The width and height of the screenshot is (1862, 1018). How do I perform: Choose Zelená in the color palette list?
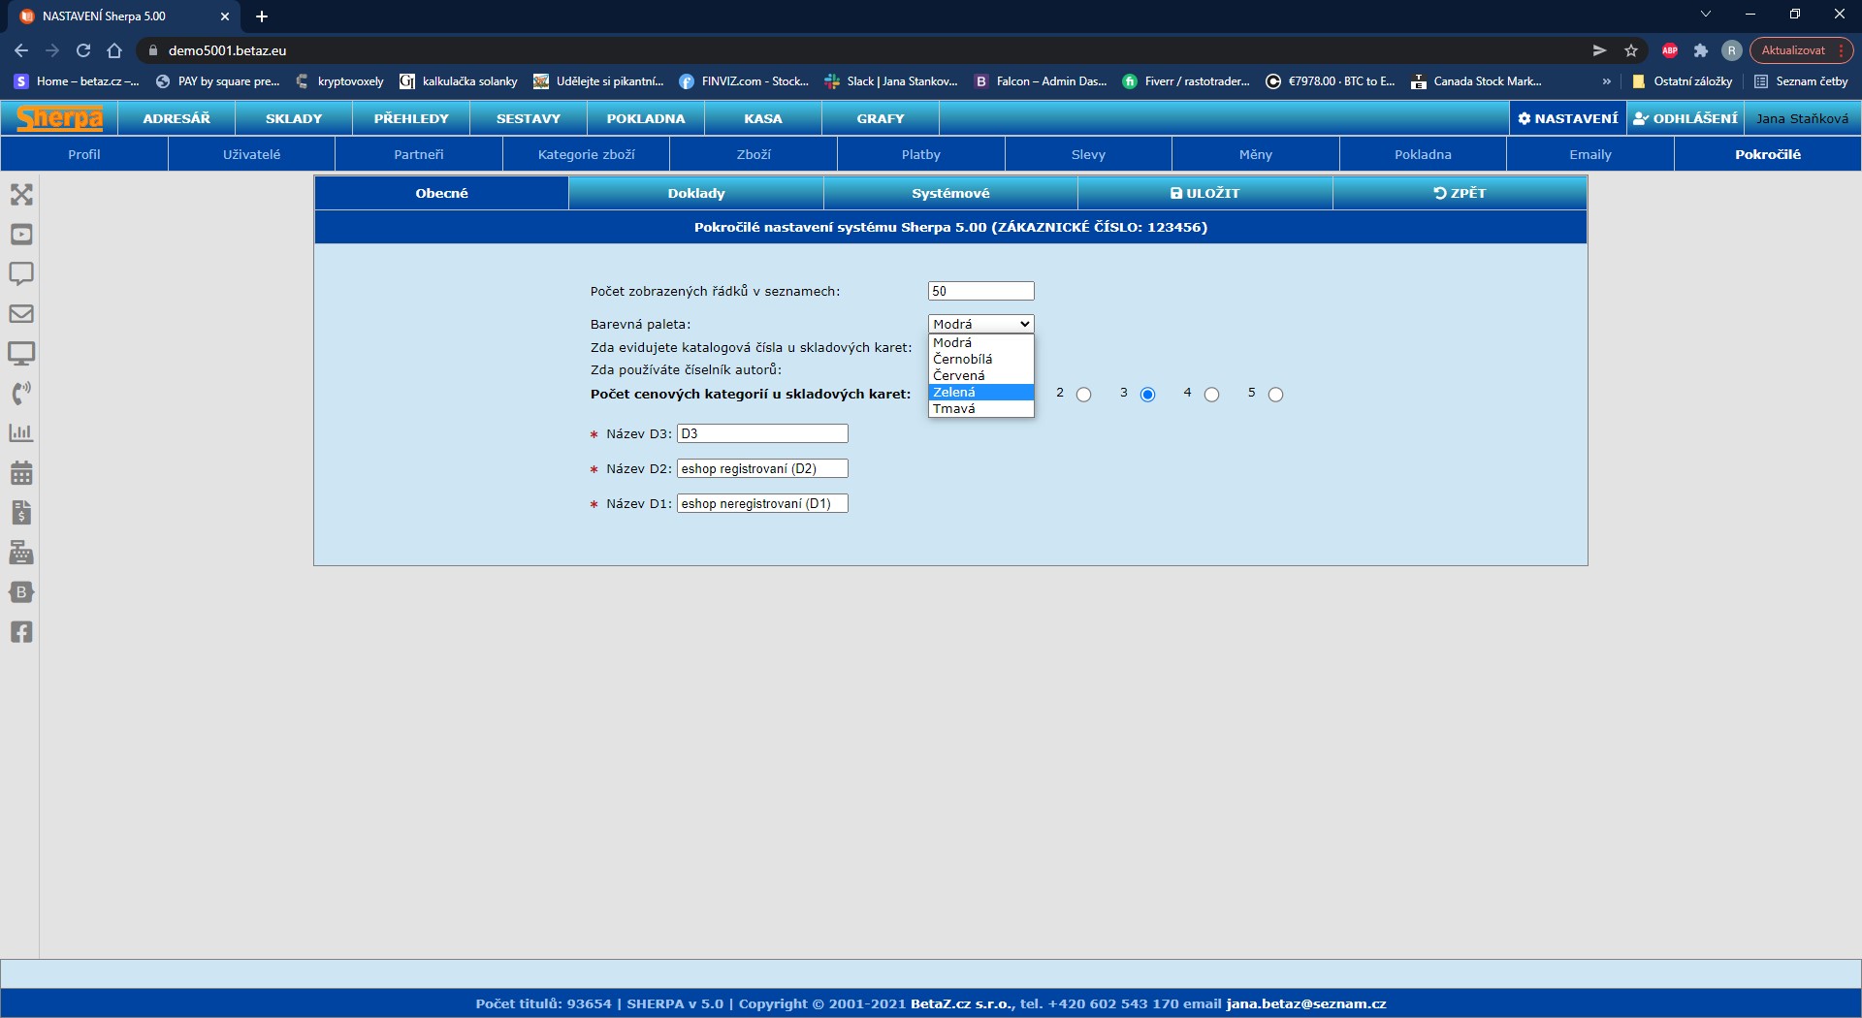pyautogui.click(x=979, y=393)
